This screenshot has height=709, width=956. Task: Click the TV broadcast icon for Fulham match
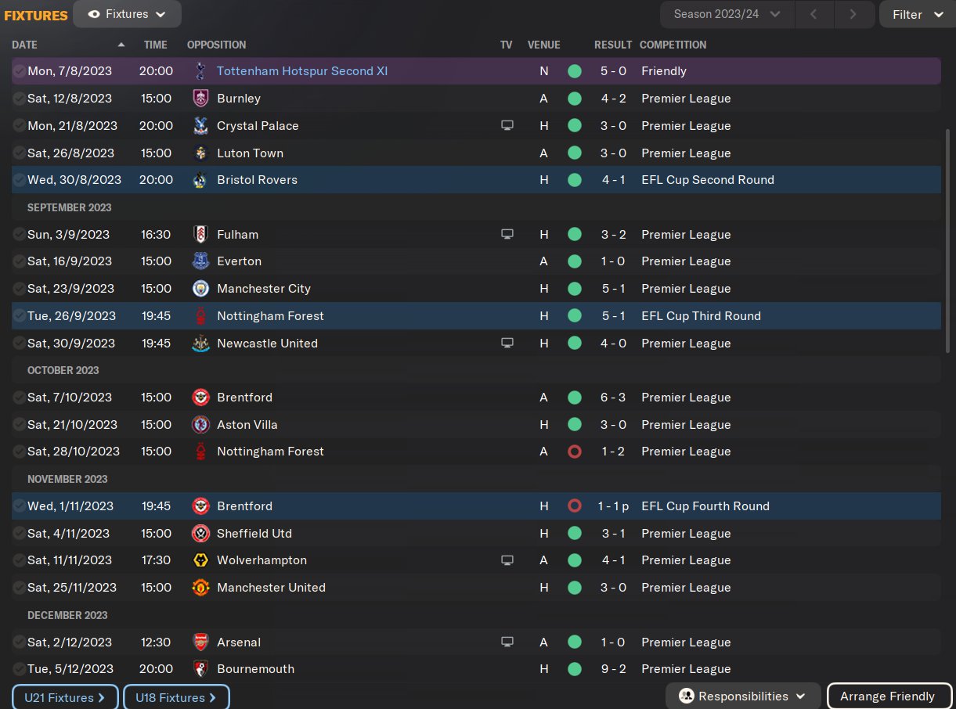(507, 235)
